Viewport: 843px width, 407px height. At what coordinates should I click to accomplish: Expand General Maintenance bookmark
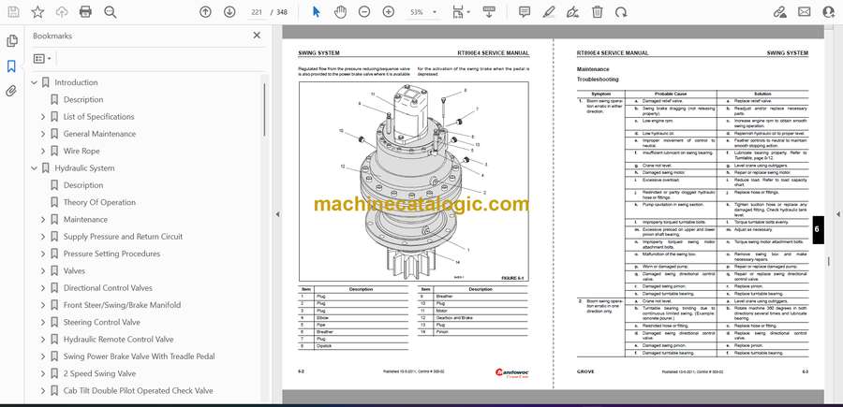43,134
